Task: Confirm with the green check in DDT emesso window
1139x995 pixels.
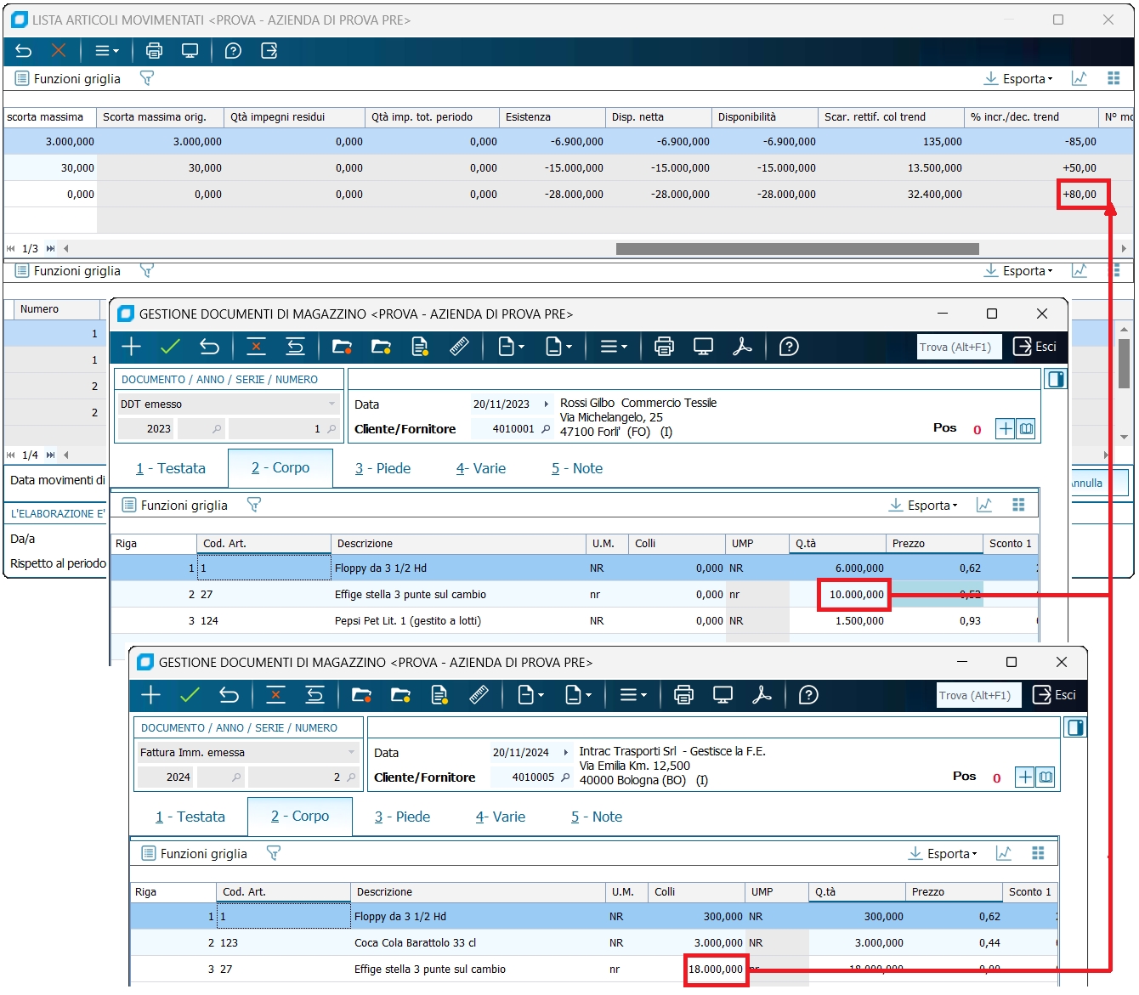Action: 171,347
